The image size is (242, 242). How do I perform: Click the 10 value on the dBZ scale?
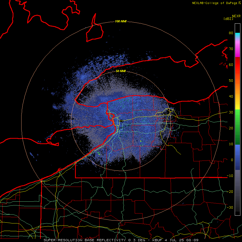point(231,144)
